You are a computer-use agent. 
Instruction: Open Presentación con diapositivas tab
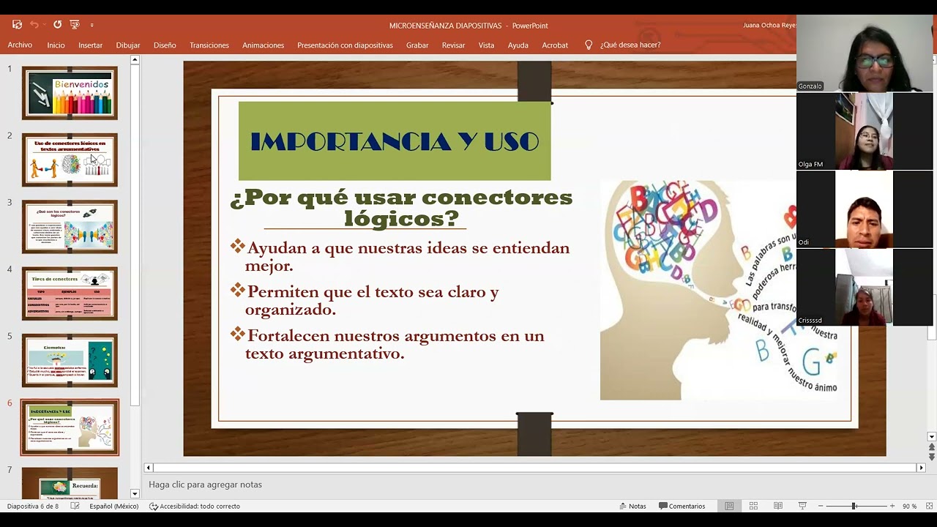tap(345, 45)
